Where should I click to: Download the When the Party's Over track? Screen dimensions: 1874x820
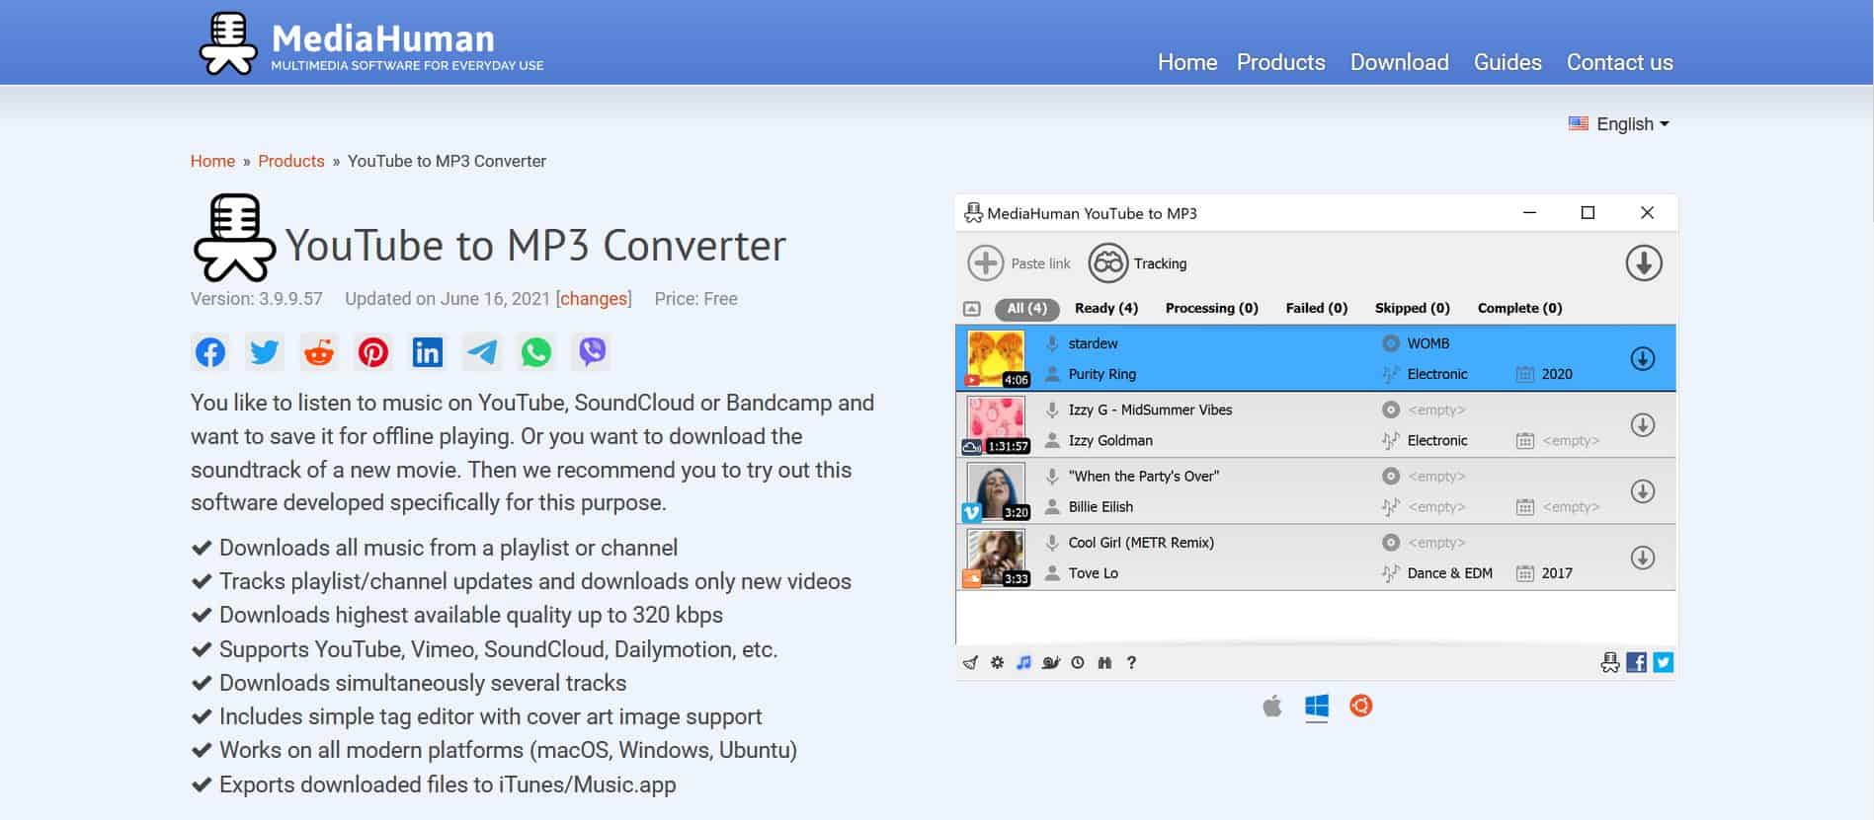pyautogui.click(x=1643, y=490)
